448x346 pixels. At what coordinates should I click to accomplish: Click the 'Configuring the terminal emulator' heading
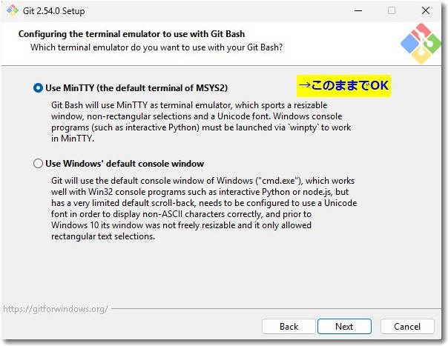click(x=131, y=34)
